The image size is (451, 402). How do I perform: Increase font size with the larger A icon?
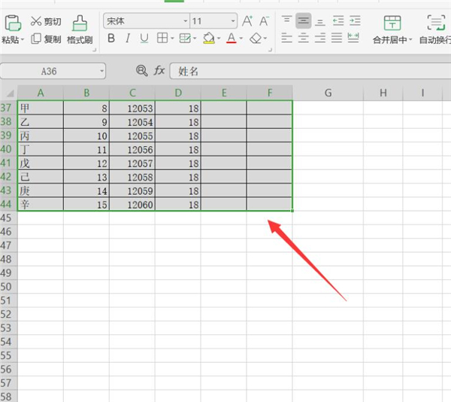[x=247, y=21]
